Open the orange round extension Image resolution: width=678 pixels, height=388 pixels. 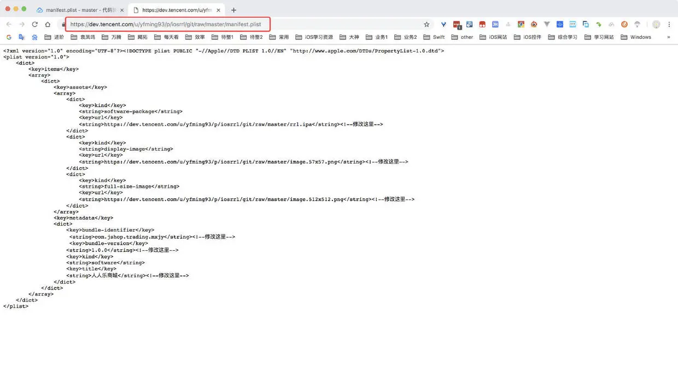tap(624, 25)
